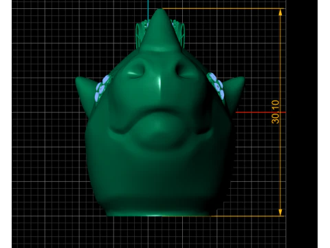Click the red horizontal level marker line
330x248 pixels.
click(261, 112)
